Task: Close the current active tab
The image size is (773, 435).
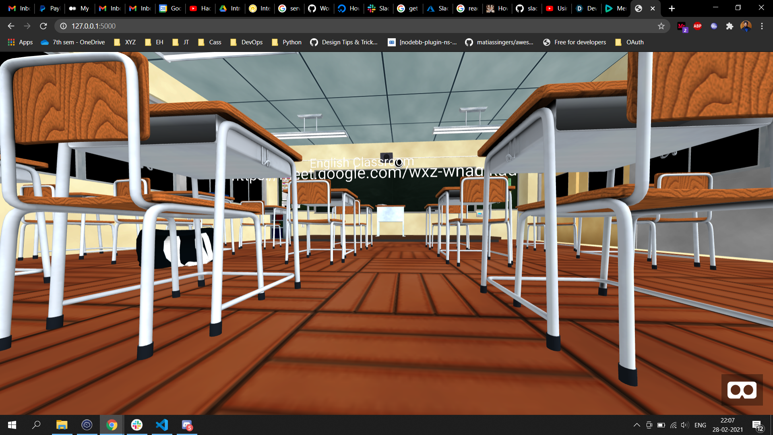Action: click(x=653, y=8)
